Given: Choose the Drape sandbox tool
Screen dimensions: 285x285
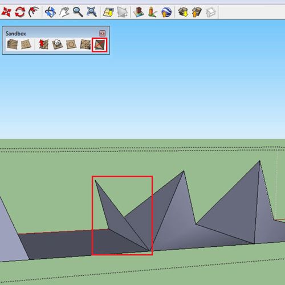Looking at the screenshot, I should point(71,44).
